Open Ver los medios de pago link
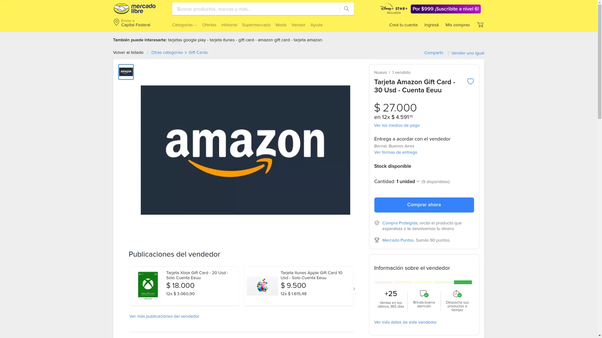Viewport: 602px width, 338px height. pos(397,125)
